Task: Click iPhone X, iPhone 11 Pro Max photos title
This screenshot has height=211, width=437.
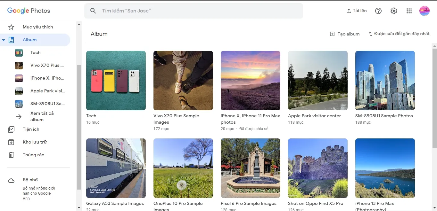Action: (251, 119)
